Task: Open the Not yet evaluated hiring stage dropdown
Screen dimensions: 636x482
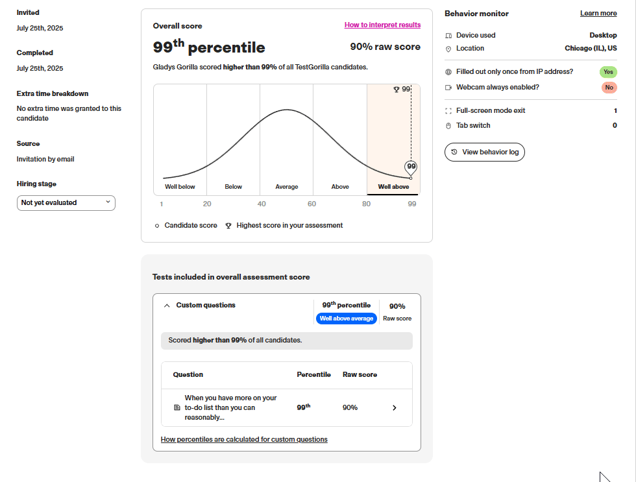Action: tap(66, 202)
